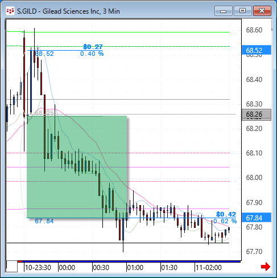The image size is (277, 278).
Task: Click the 0.40 % percentage label
Action: 92,54
